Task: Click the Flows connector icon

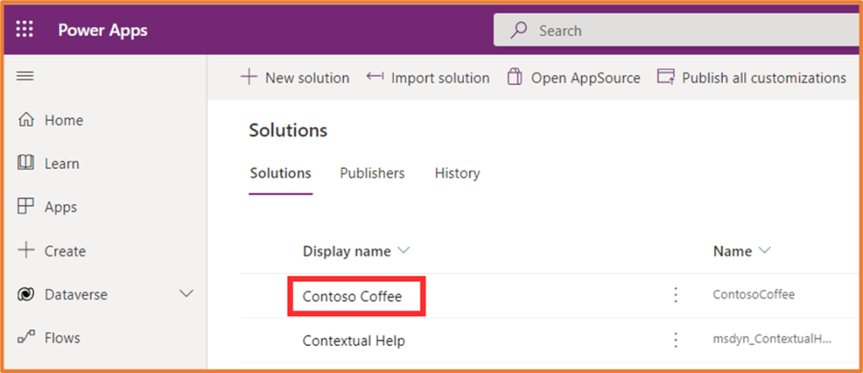Action: (x=26, y=338)
